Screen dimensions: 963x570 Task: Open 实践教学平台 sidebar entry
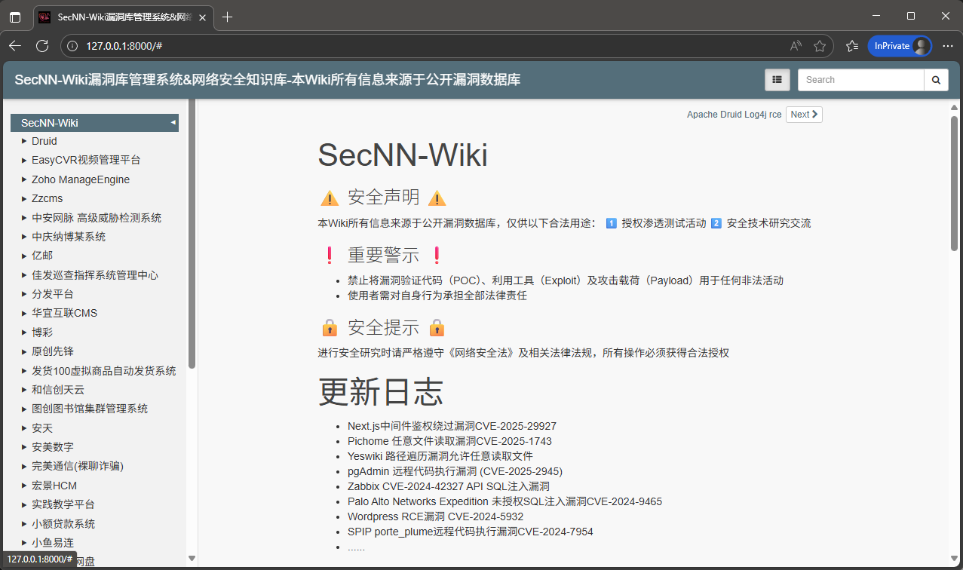[63, 504]
